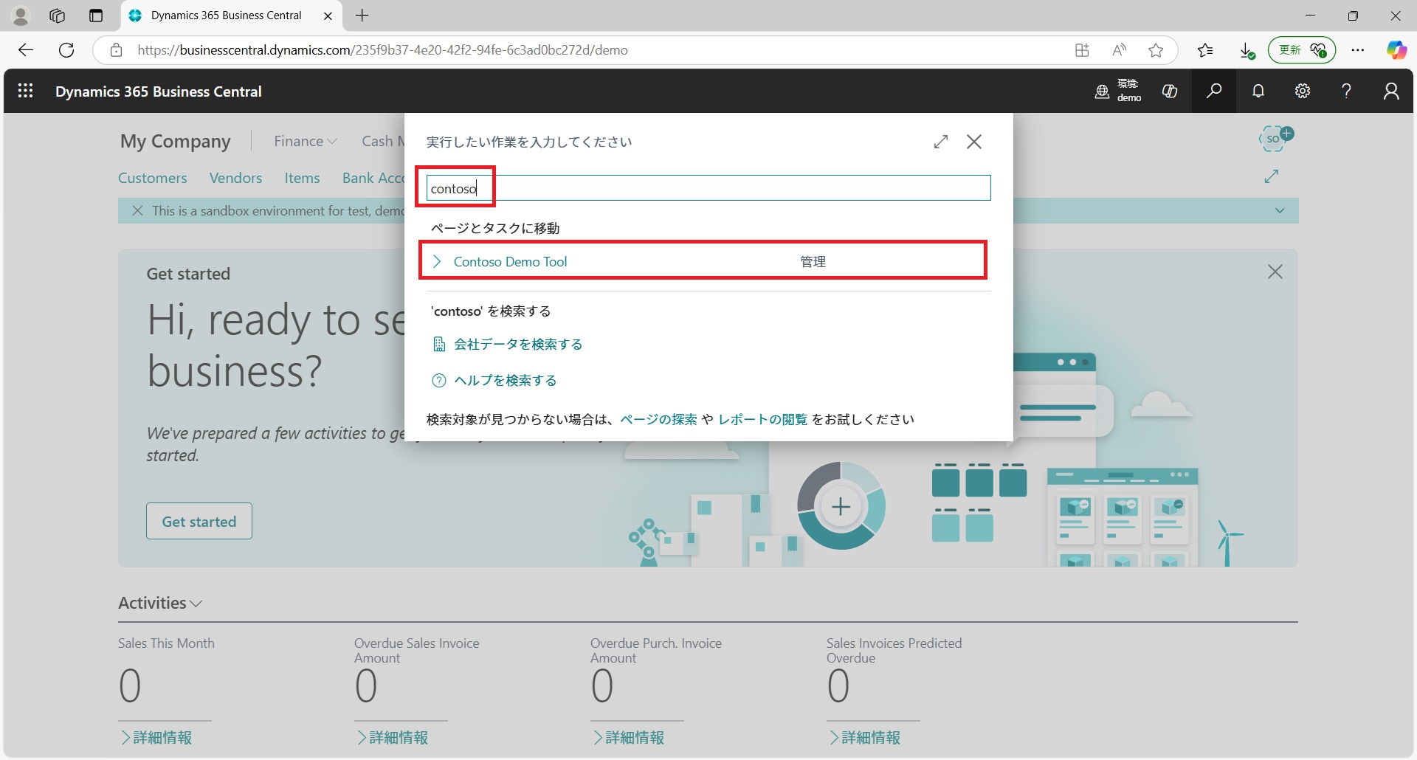The width and height of the screenshot is (1417, 760).
Task: Open the settings gear icon
Action: tap(1303, 91)
